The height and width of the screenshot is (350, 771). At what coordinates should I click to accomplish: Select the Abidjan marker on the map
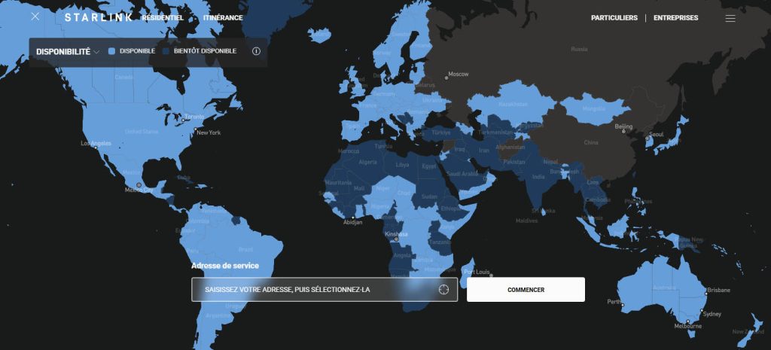352,218
